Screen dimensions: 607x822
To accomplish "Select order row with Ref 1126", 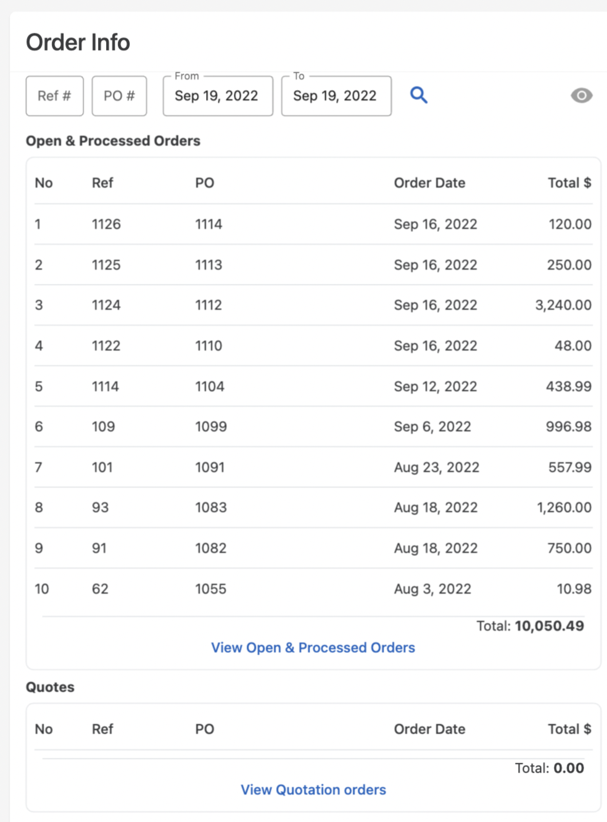I will click(106, 224).
